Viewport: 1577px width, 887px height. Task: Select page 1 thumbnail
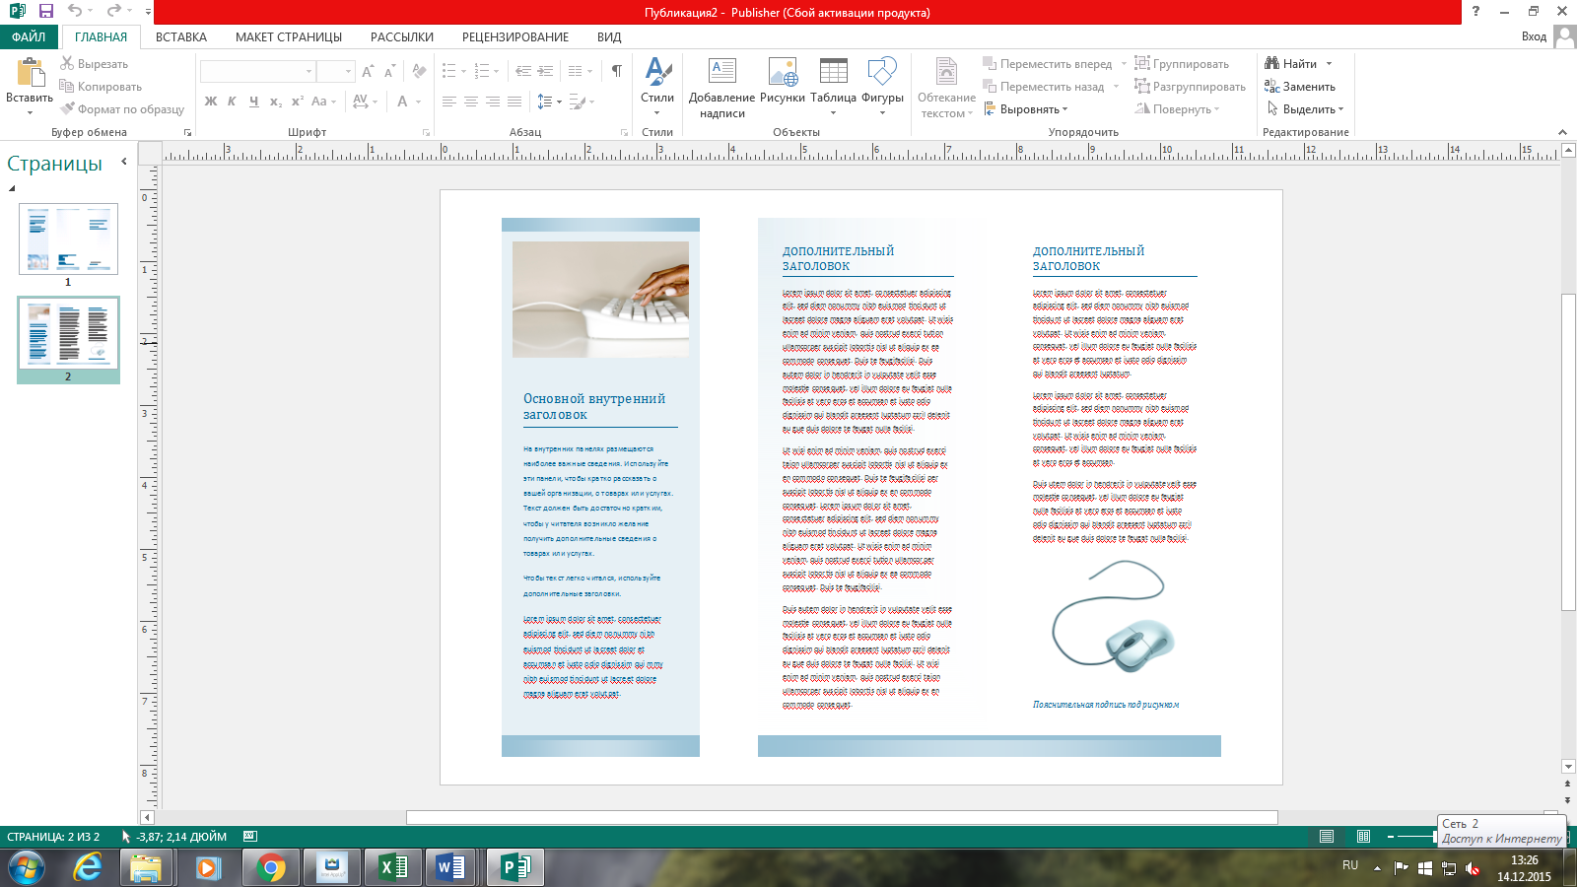68,239
